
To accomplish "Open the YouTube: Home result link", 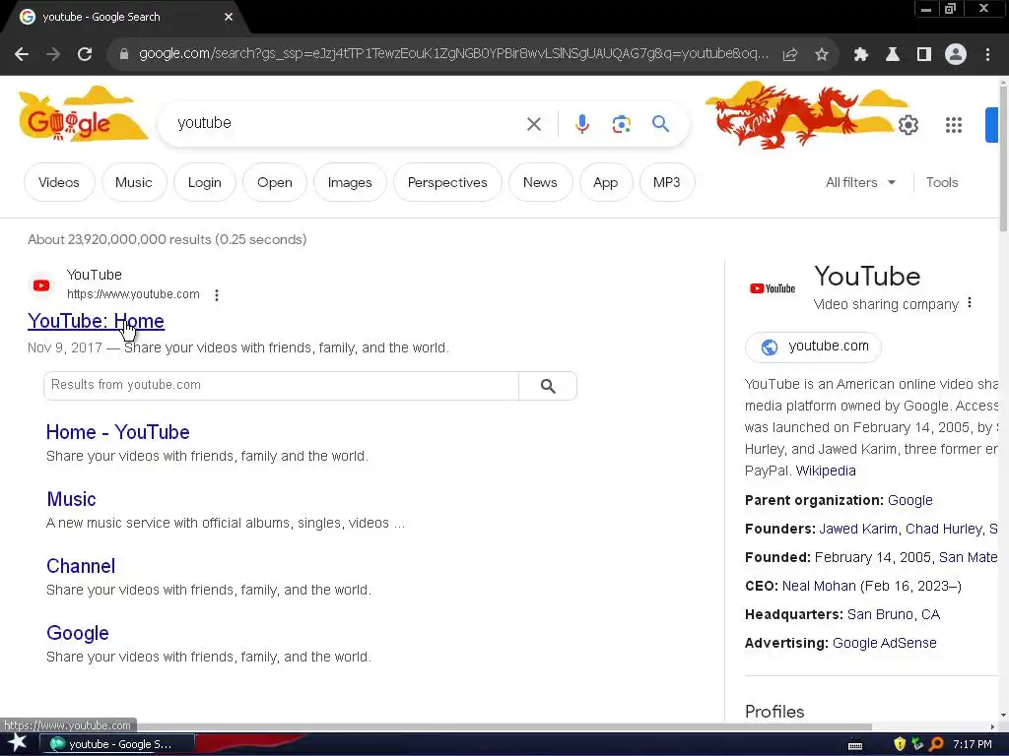I will click(96, 321).
